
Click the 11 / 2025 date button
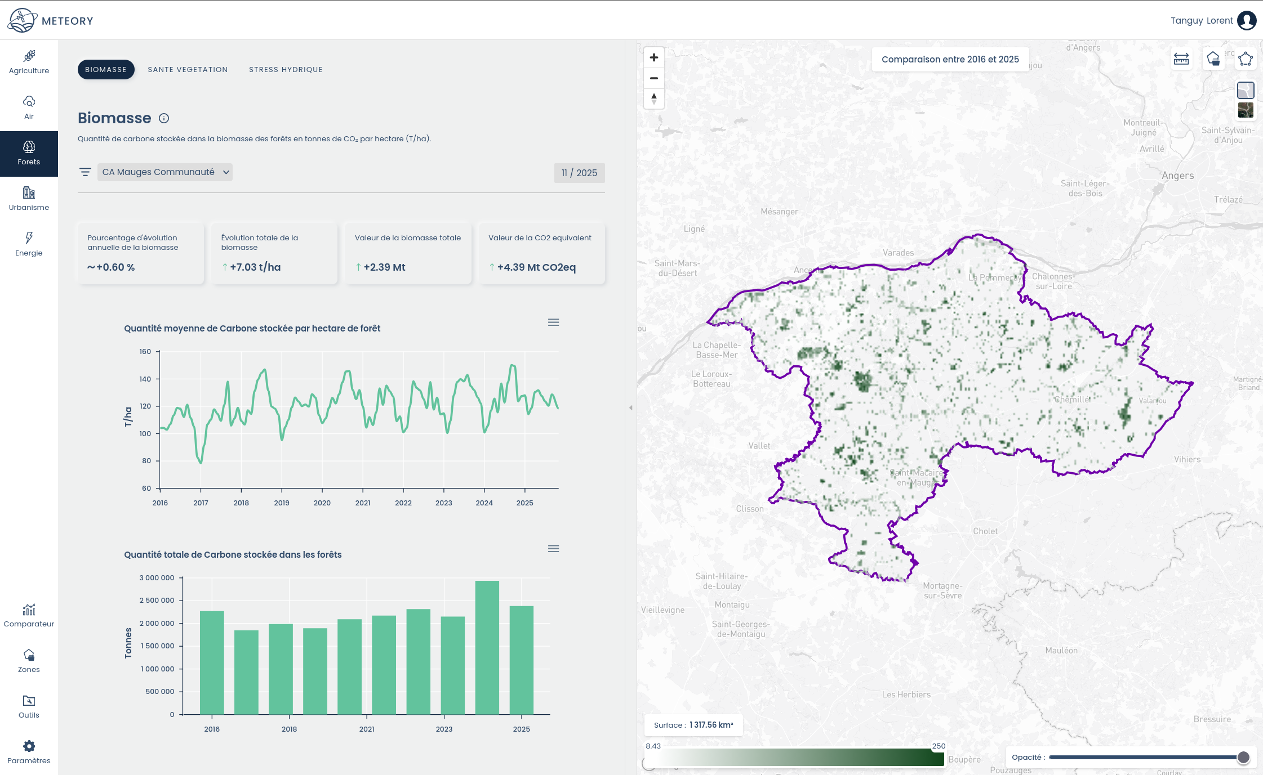[579, 173]
